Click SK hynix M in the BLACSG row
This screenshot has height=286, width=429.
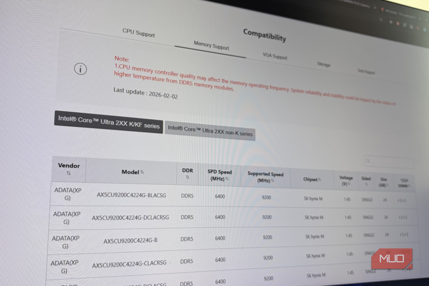313,199
